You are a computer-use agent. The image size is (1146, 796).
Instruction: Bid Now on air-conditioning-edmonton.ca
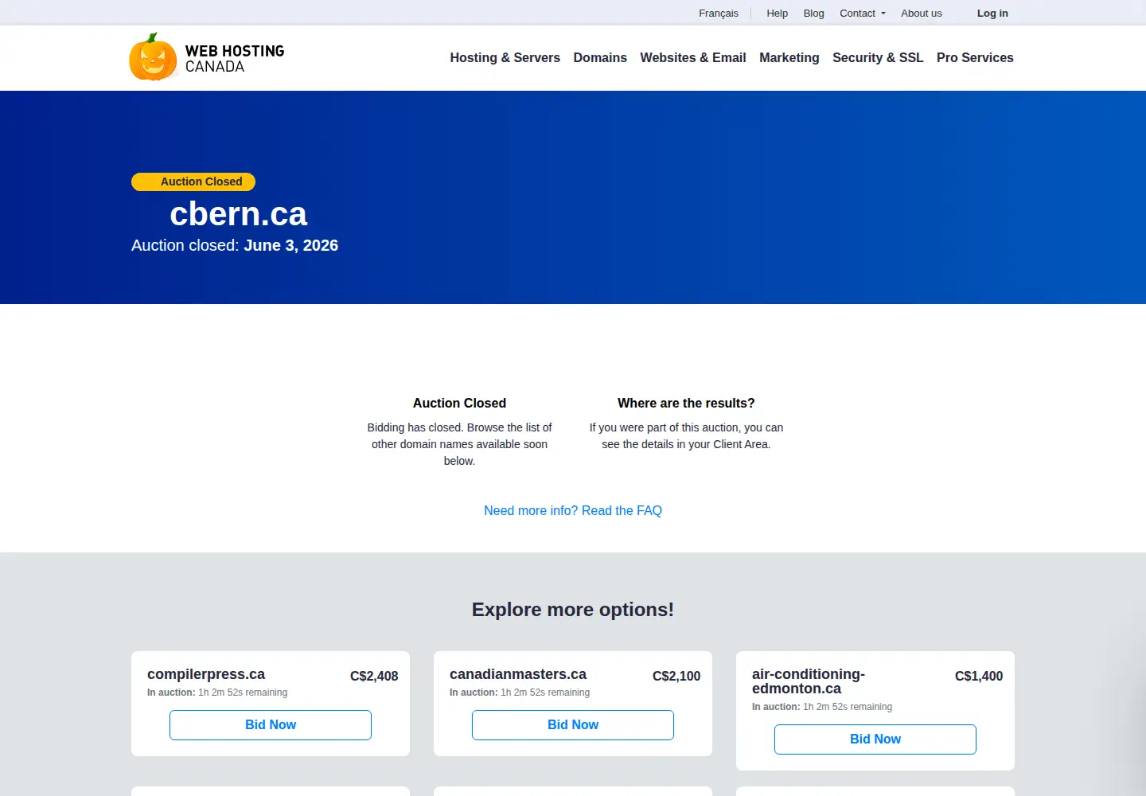875,739
